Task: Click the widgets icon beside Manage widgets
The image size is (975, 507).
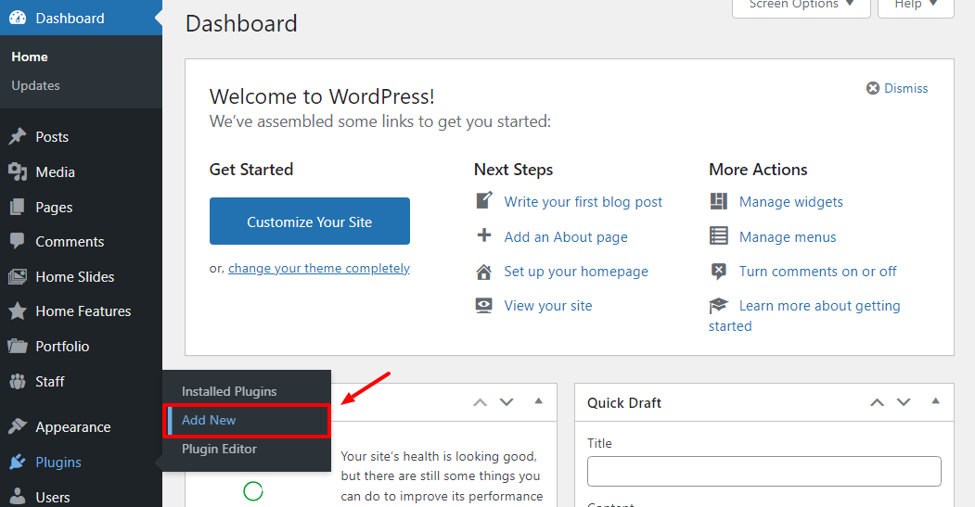Action: (719, 201)
